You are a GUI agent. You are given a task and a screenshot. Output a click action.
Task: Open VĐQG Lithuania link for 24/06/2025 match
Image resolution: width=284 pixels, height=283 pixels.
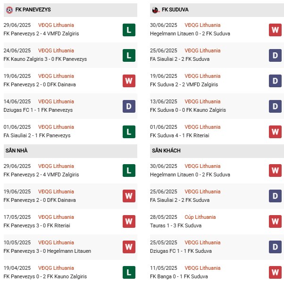[56, 50]
